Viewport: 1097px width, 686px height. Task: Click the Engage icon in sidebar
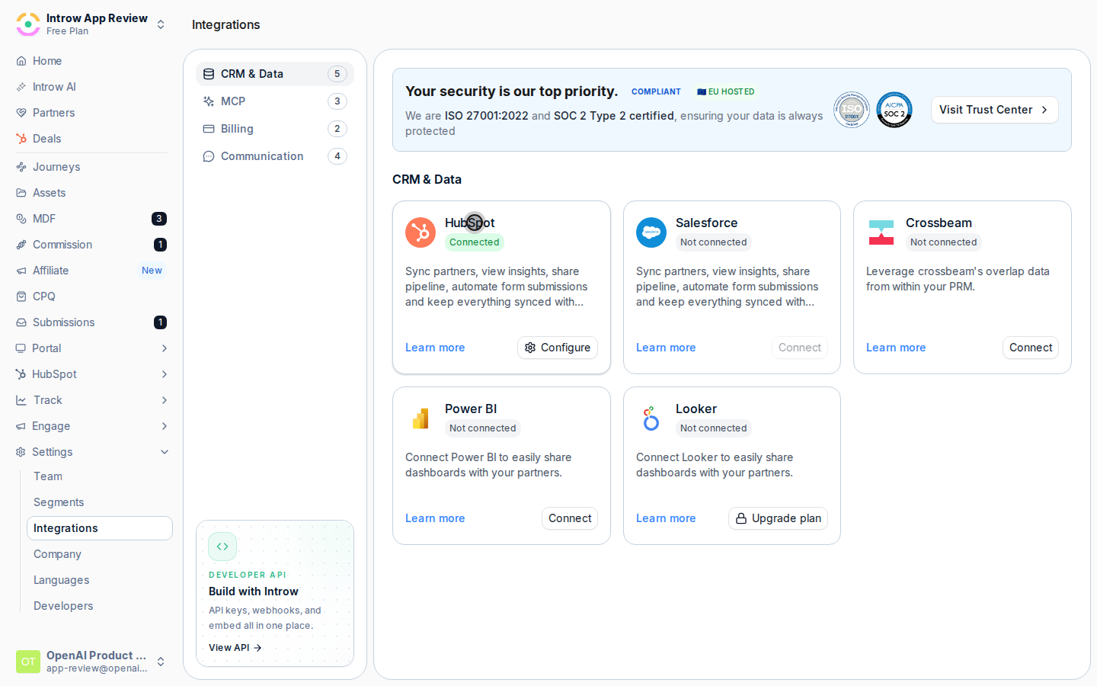coord(21,426)
